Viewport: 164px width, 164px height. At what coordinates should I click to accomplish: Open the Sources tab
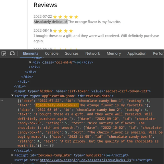point(72,53)
